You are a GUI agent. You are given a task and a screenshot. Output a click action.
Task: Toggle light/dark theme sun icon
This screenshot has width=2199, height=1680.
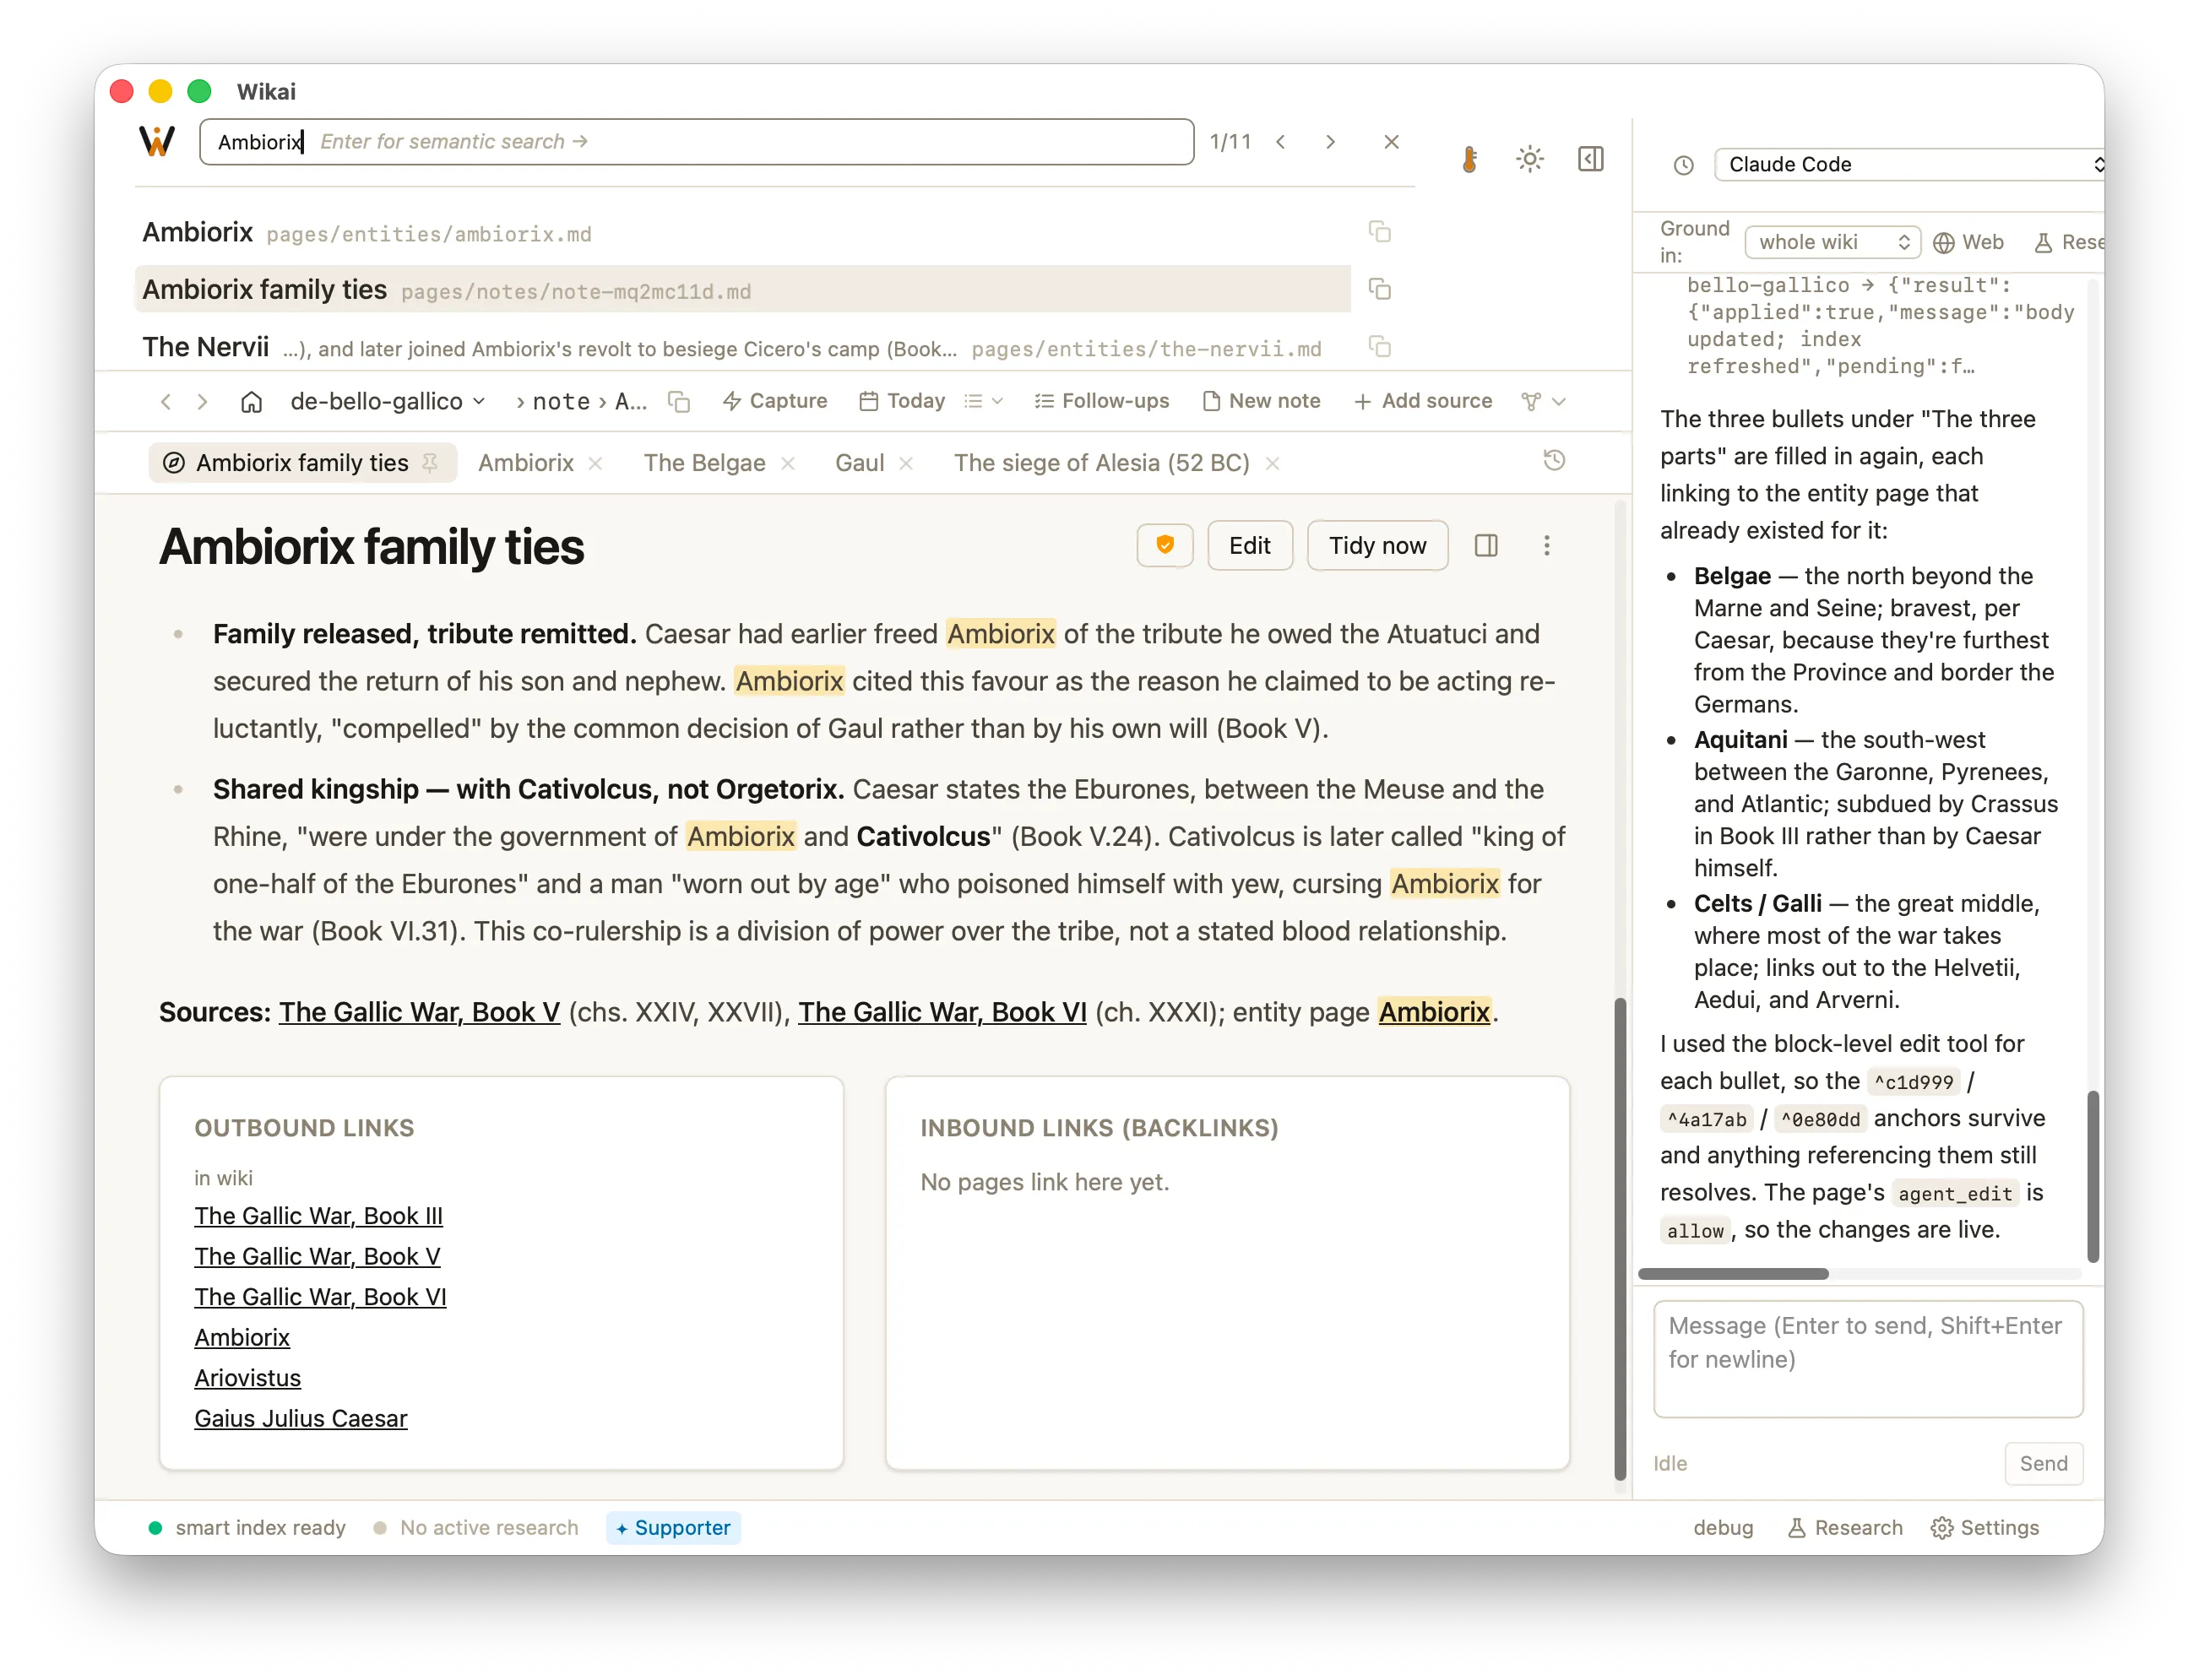[x=1530, y=159]
